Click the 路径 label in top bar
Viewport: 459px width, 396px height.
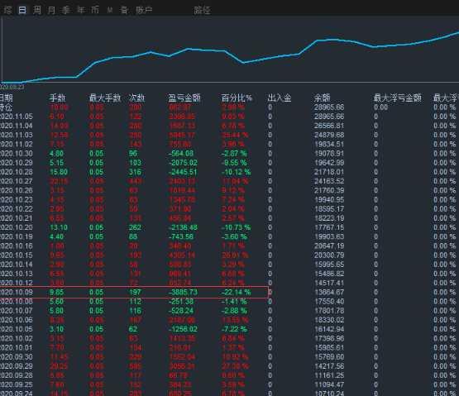click(202, 10)
